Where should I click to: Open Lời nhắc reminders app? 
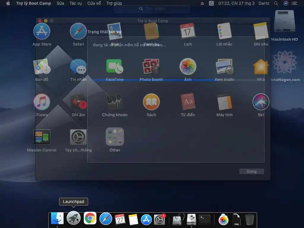click(224, 31)
